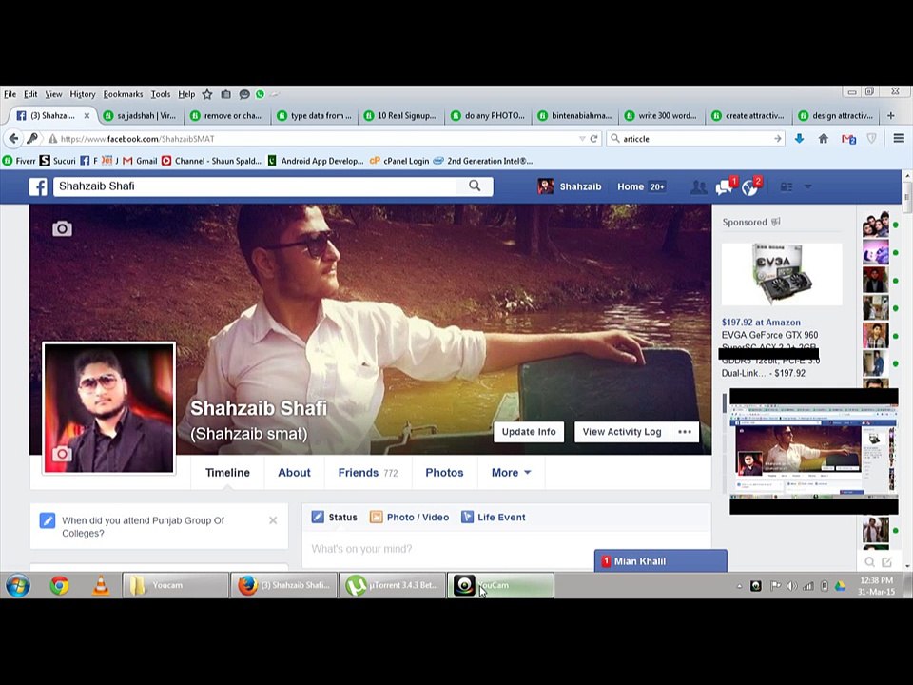Switch to the About profile tab

point(294,473)
